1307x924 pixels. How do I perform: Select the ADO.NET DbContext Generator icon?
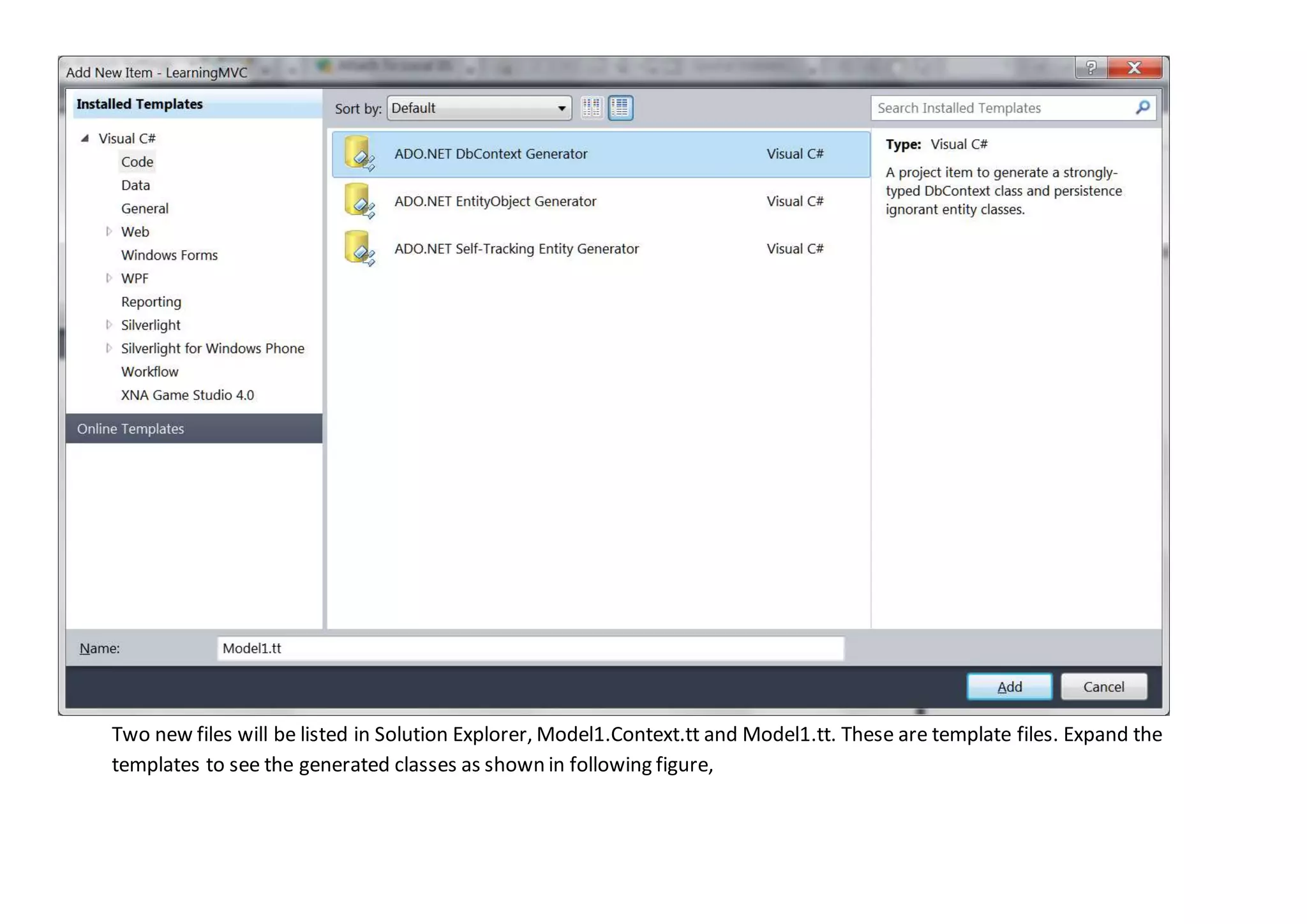tap(359, 154)
